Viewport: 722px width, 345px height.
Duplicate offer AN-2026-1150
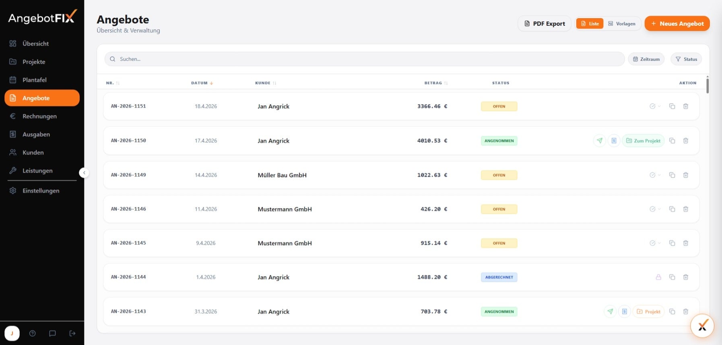coord(672,140)
